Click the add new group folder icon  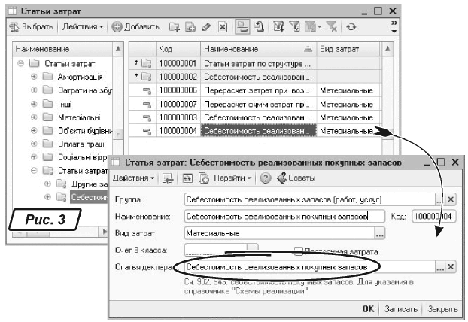click(x=190, y=27)
